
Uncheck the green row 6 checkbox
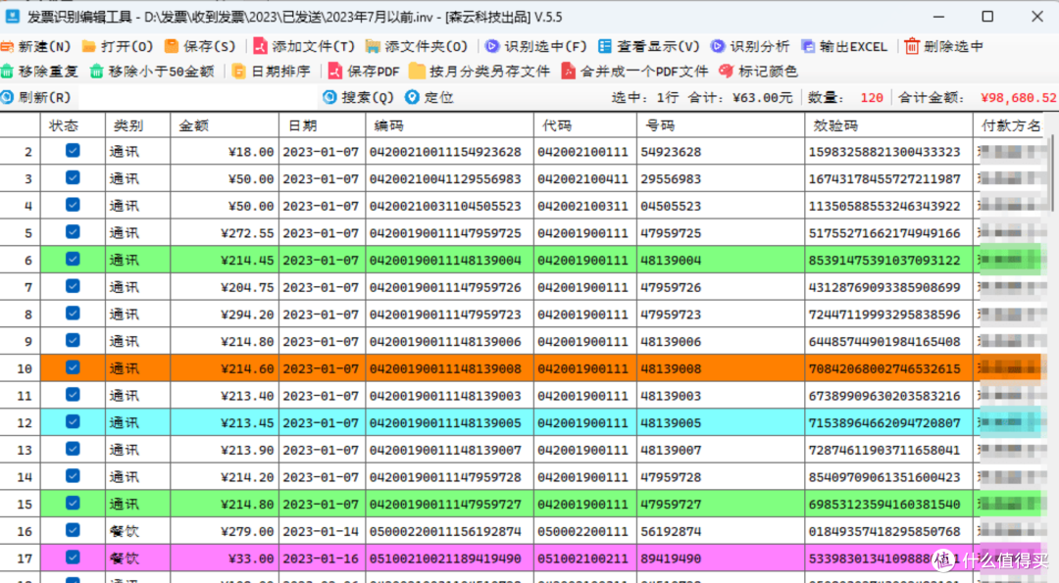click(73, 259)
